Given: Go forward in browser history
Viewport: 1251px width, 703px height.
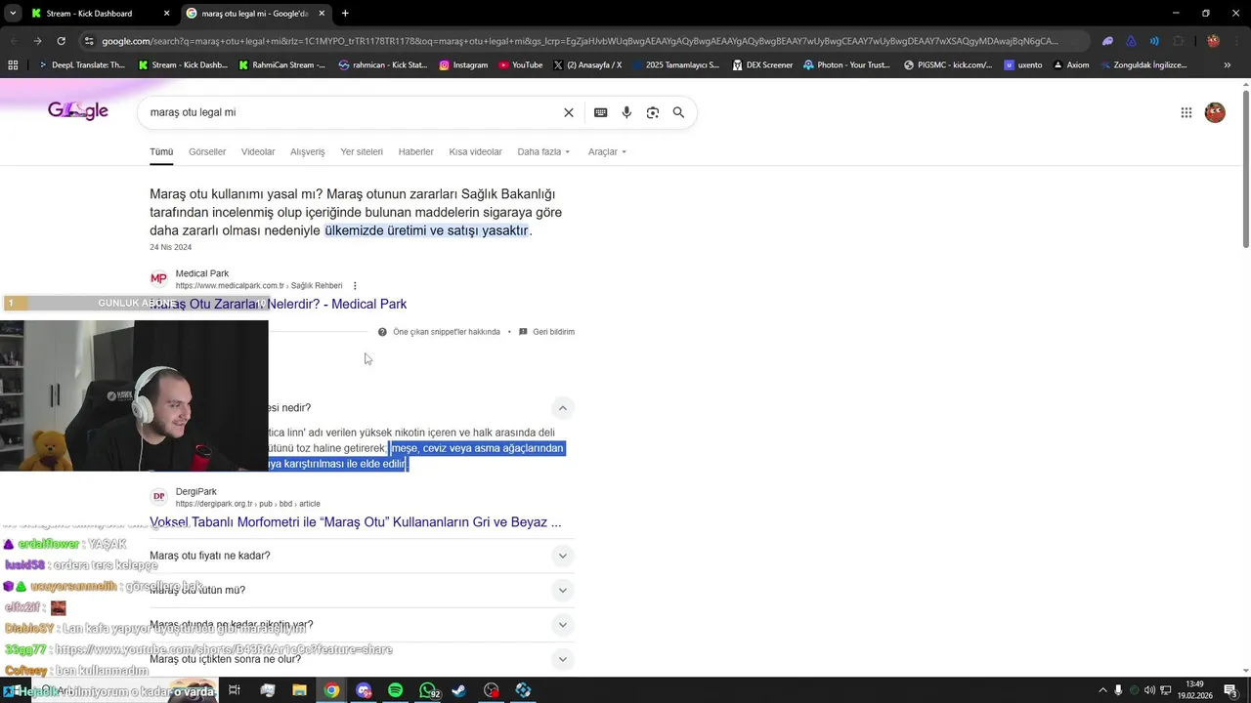Looking at the screenshot, I should click(37, 41).
